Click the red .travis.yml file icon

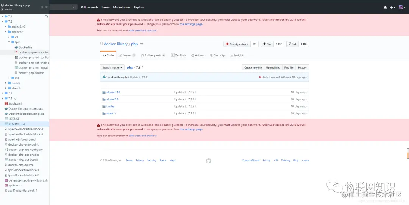[6, 103]
